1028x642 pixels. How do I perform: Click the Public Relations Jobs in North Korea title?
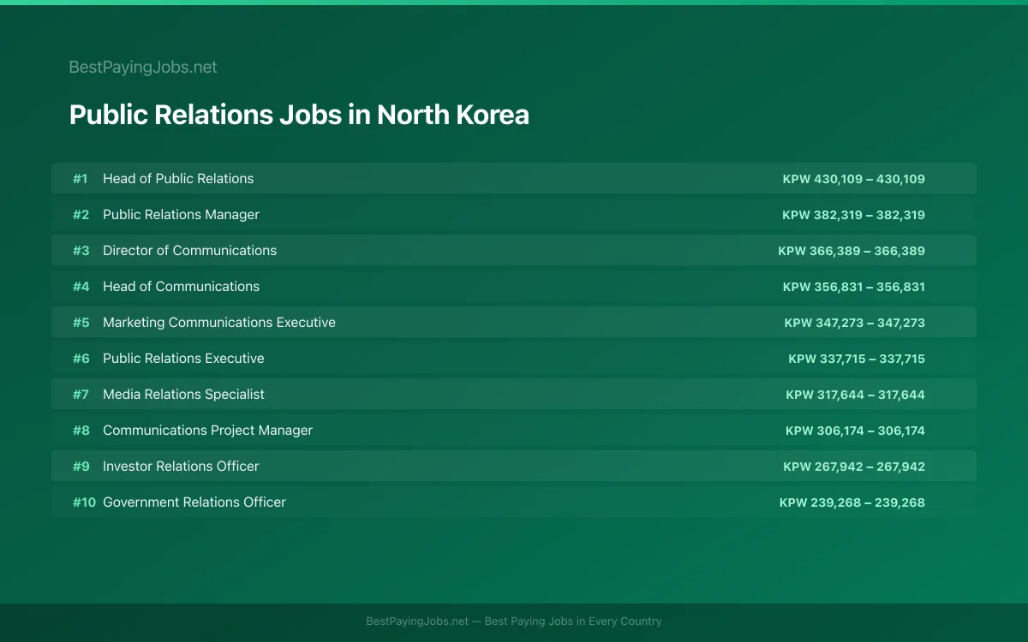click(299, 115)
